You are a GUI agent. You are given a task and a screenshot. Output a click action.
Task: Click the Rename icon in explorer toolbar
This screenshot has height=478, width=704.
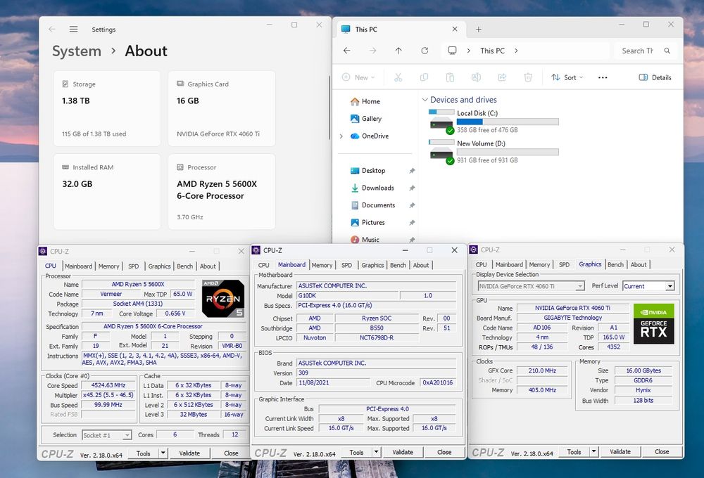(476, 77)
